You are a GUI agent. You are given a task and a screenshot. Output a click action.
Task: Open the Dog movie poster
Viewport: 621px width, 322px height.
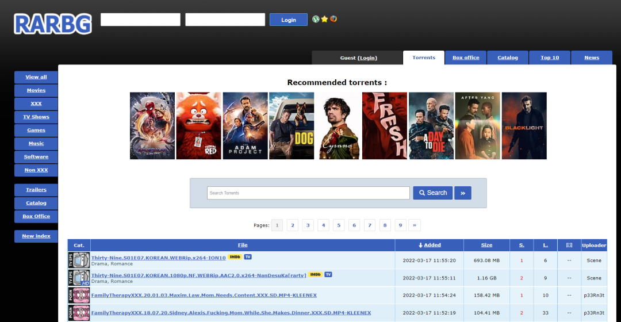[x=292, y=126]
